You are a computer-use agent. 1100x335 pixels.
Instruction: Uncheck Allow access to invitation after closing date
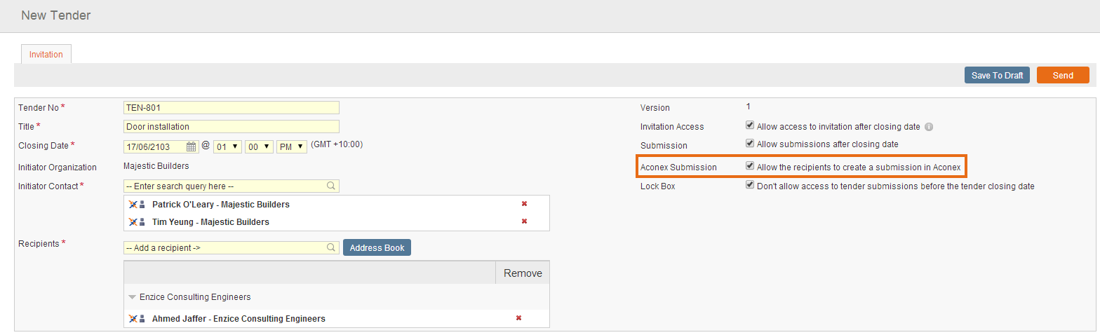tap(750, 126)
